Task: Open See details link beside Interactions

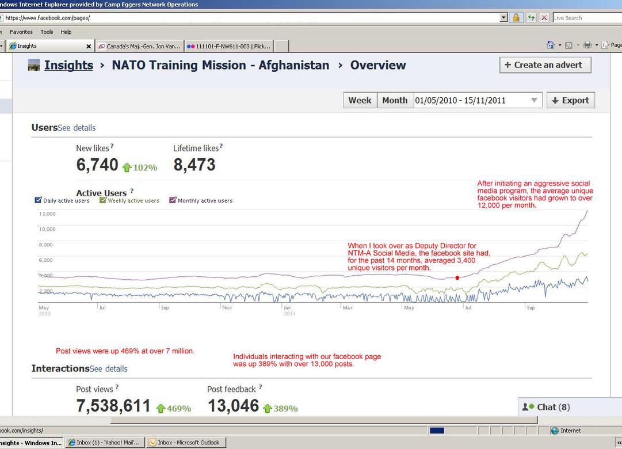Action: click(109, 369)
